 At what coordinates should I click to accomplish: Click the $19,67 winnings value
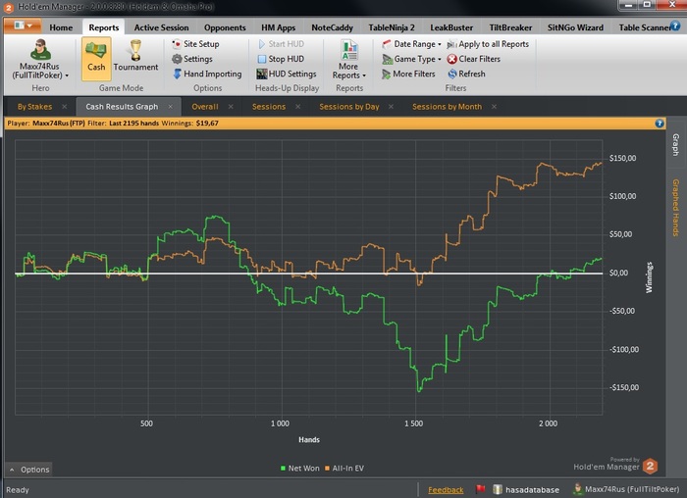(207, 124)
